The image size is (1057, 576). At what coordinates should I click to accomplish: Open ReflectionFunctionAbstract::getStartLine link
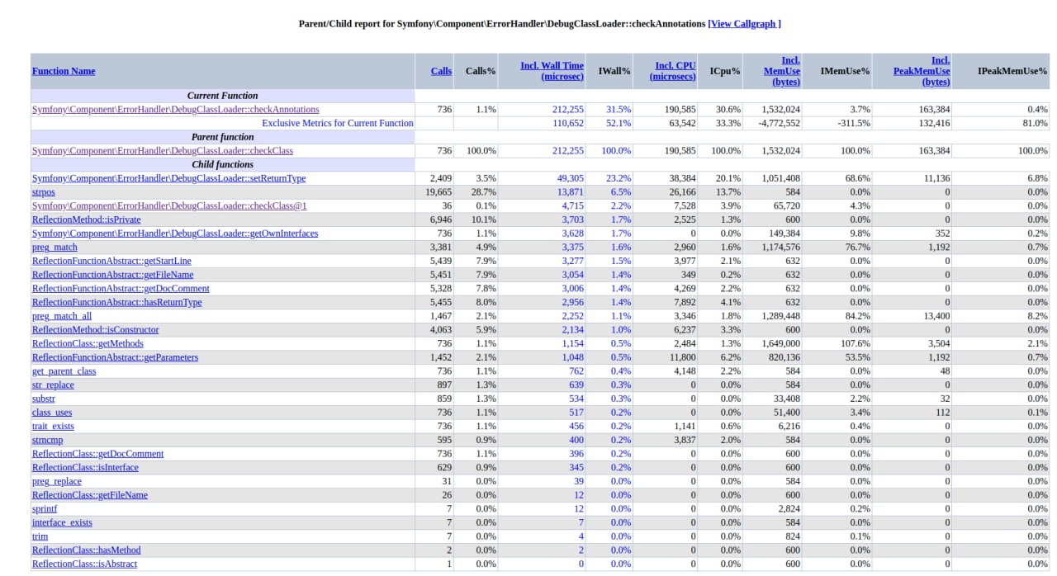[x=111, y=261]
